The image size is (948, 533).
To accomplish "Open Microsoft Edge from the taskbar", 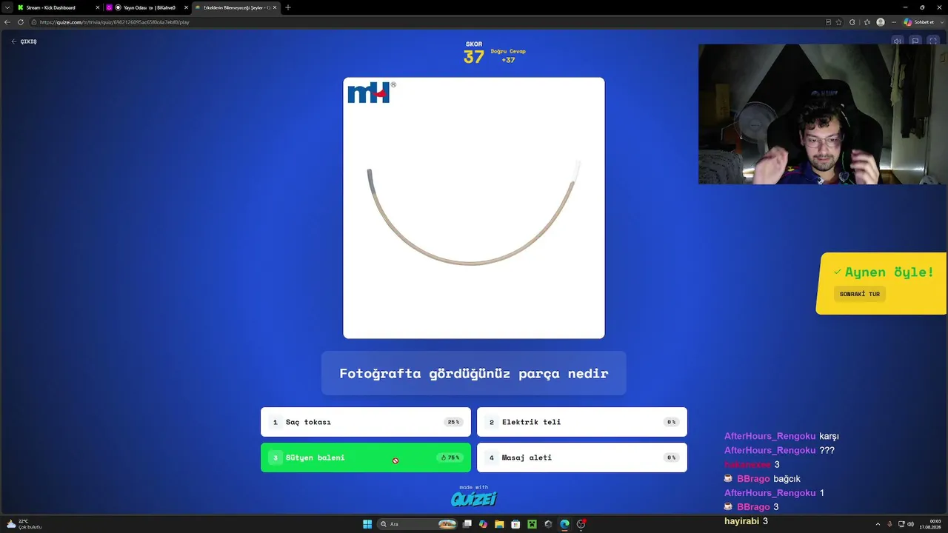I will (564, 524).
